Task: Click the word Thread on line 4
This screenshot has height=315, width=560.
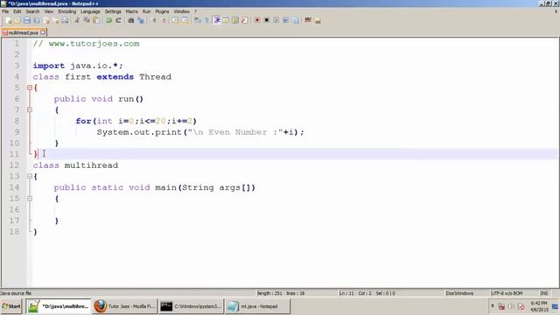Action: click(156, 77)
